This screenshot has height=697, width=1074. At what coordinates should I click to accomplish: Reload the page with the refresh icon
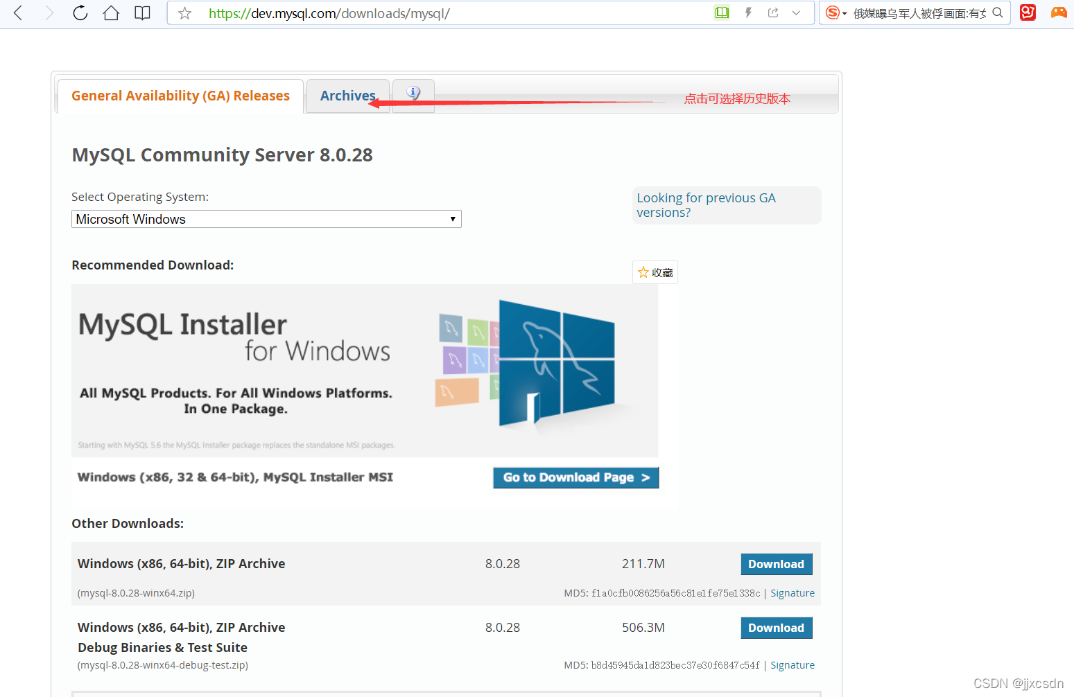(80, 12)
